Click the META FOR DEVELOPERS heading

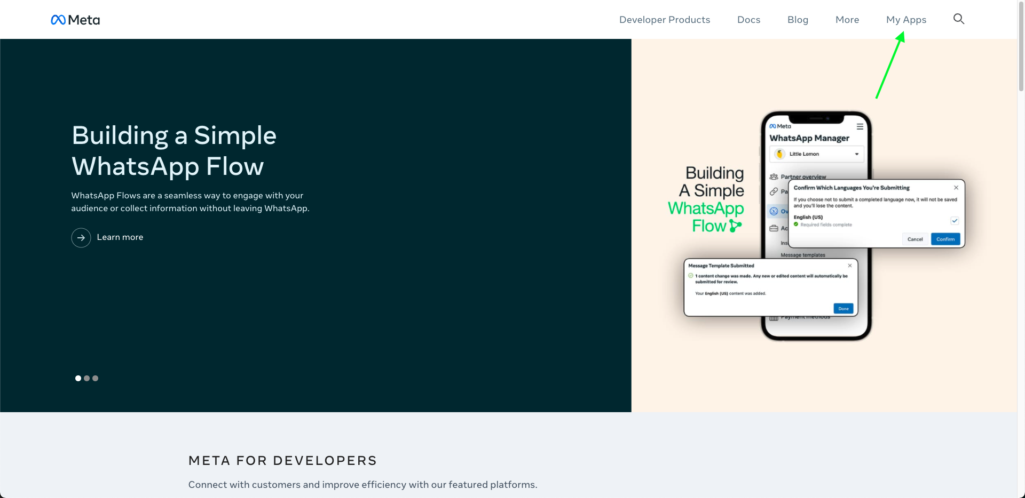coord(282,461)
